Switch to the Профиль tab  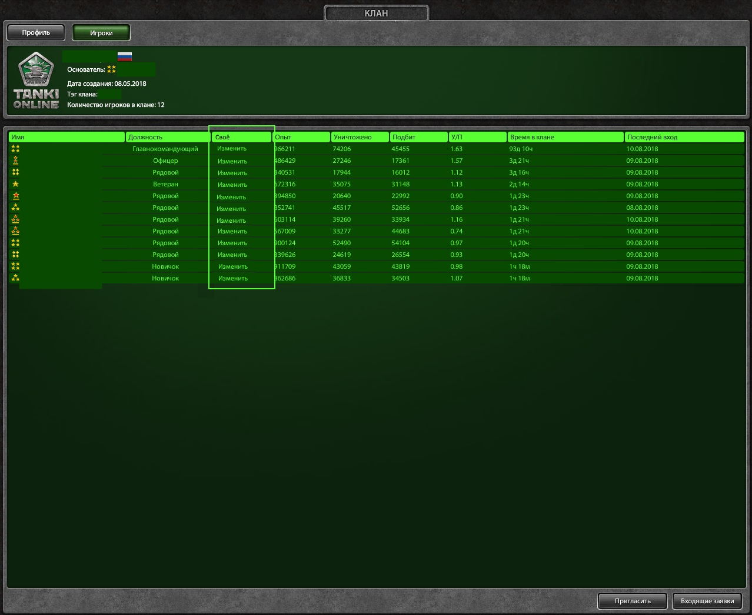click(36, 33)
